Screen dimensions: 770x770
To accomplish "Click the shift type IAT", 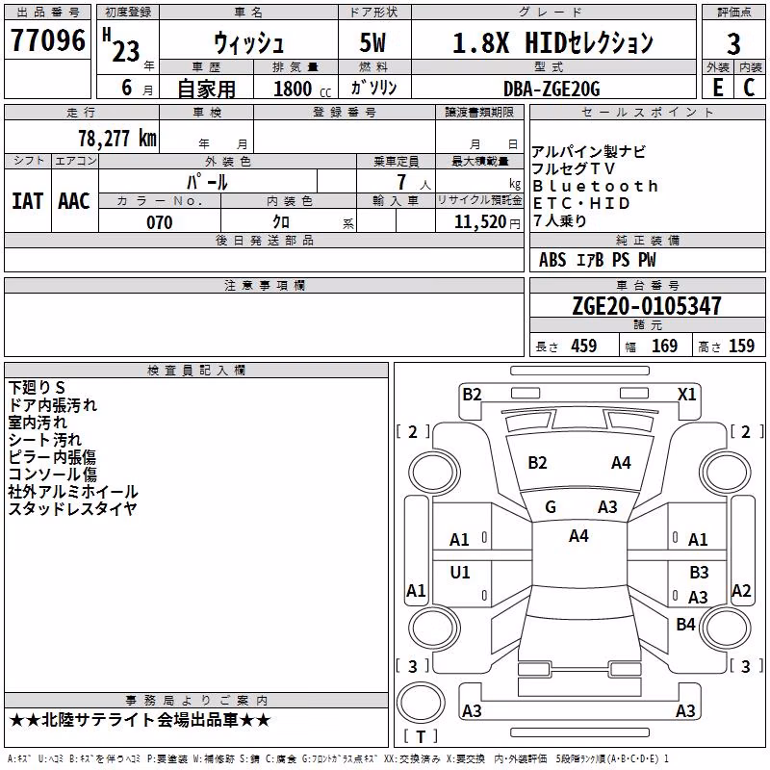I will [27, 201].
